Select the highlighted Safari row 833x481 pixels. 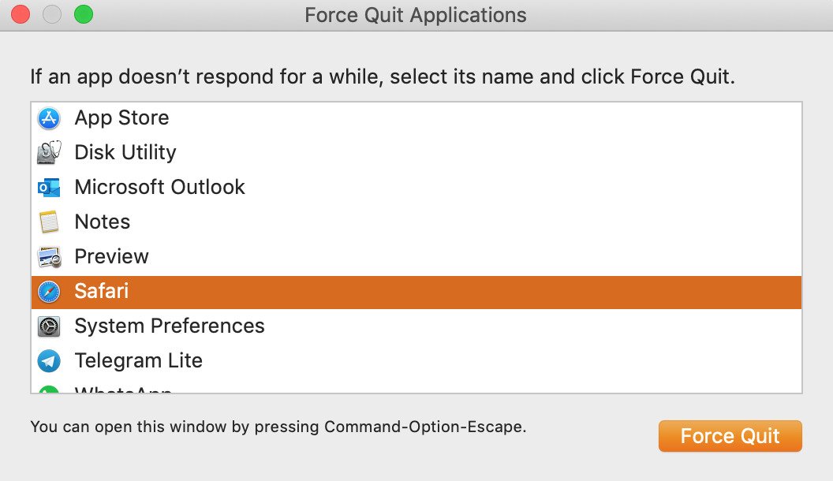[x=416, y=292]
